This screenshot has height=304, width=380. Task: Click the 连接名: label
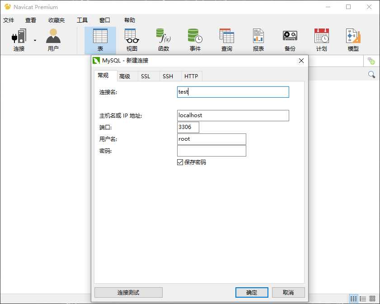(108, 92)
